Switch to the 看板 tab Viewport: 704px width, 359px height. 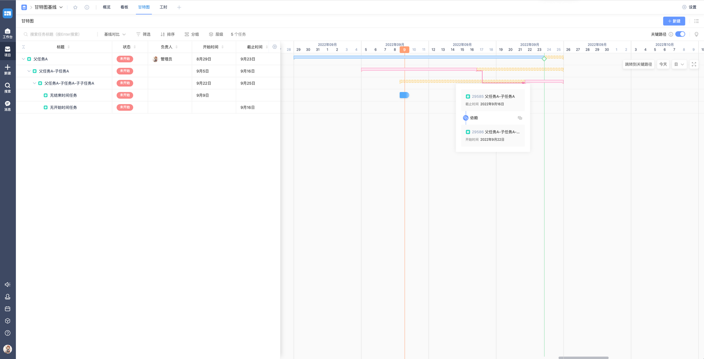pyautogui.click(x=124, y=7)
